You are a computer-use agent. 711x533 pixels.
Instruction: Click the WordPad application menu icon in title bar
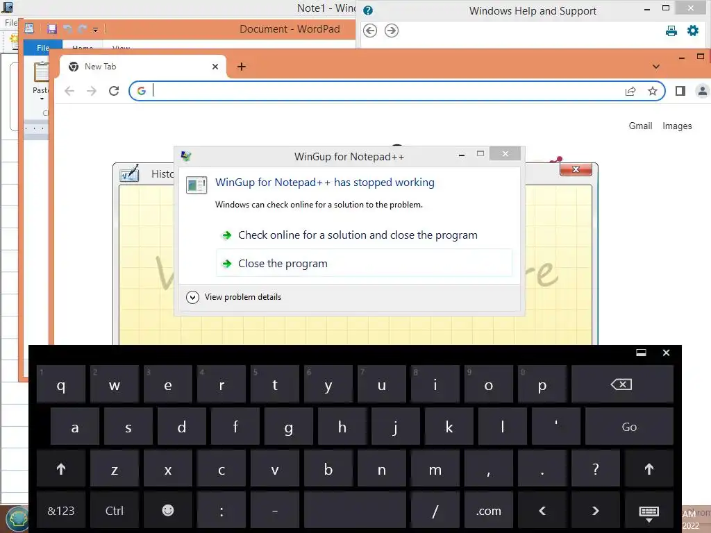(29, 29)
